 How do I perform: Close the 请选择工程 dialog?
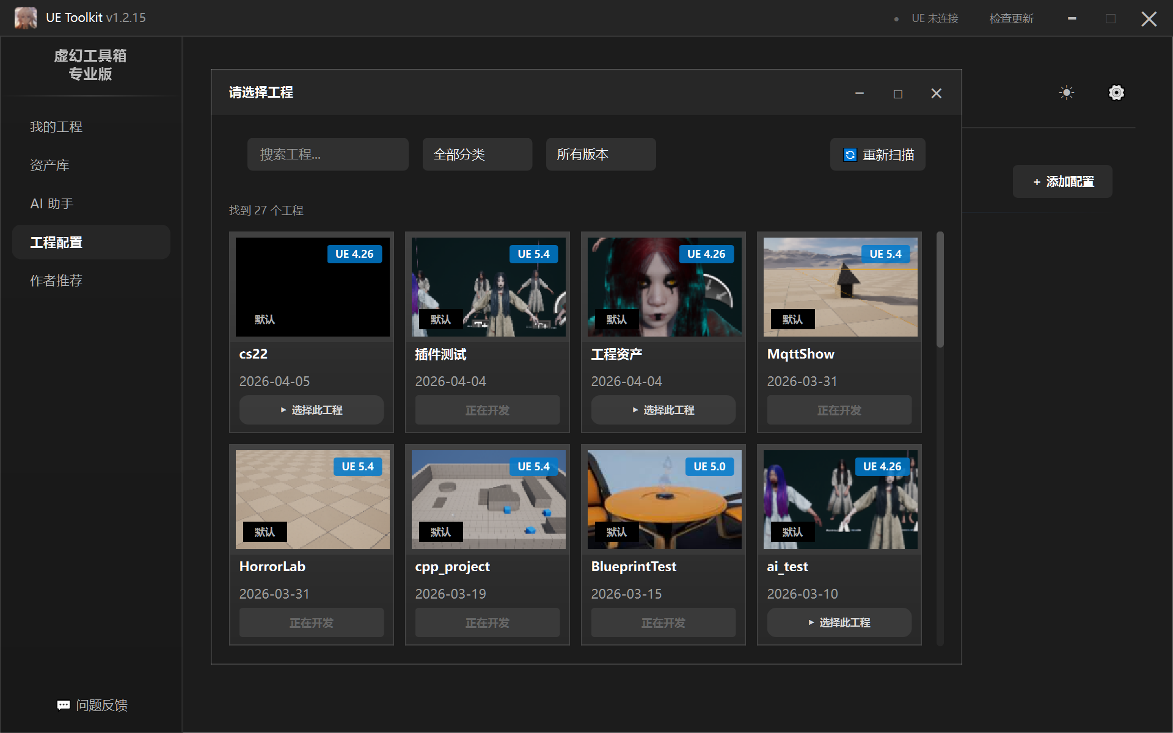[936, 93]
